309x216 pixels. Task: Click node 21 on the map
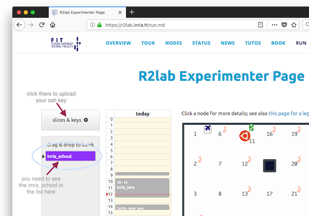[295, 194]
